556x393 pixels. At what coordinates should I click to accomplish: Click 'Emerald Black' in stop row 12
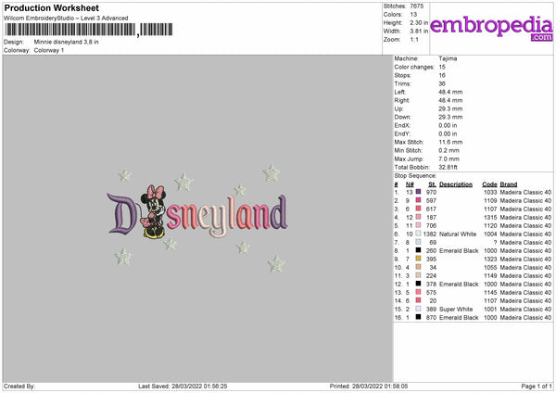pyautogui.click(x=459, y=285)
